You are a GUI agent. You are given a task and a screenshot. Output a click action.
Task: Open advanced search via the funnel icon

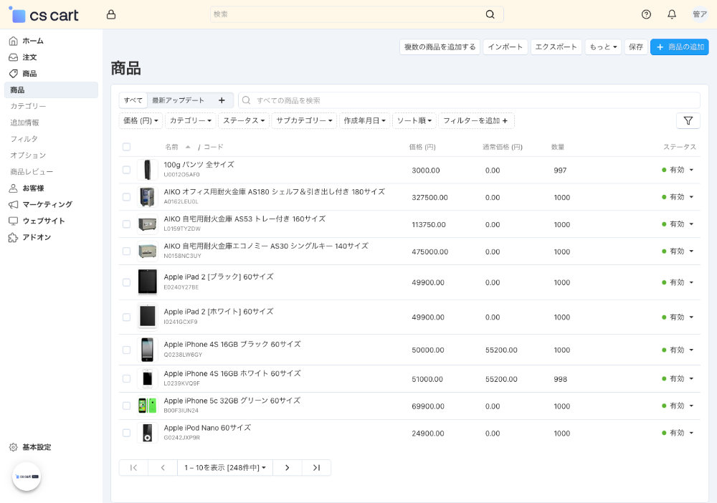point(688,120)
